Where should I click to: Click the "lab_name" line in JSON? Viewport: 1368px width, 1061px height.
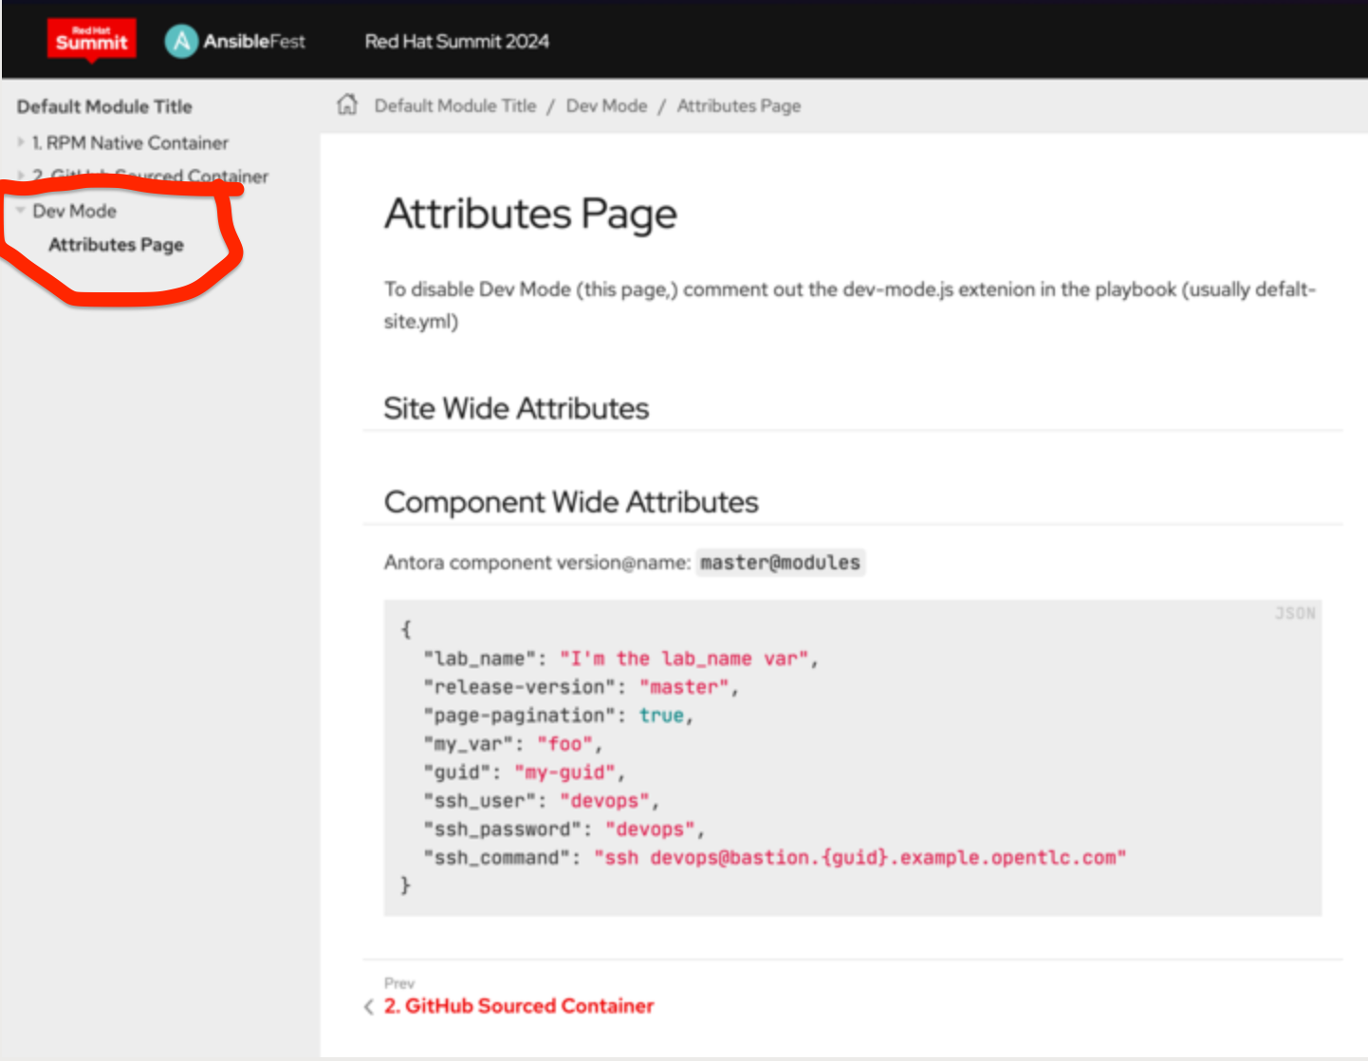620,659
